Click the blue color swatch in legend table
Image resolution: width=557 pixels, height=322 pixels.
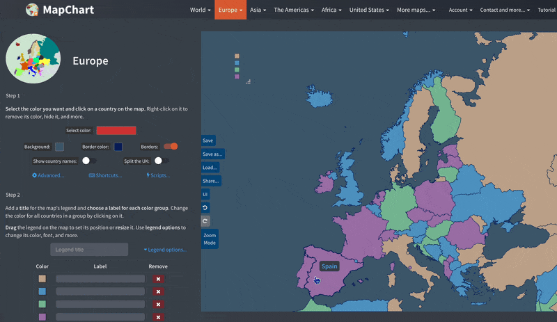coord(42,291)
